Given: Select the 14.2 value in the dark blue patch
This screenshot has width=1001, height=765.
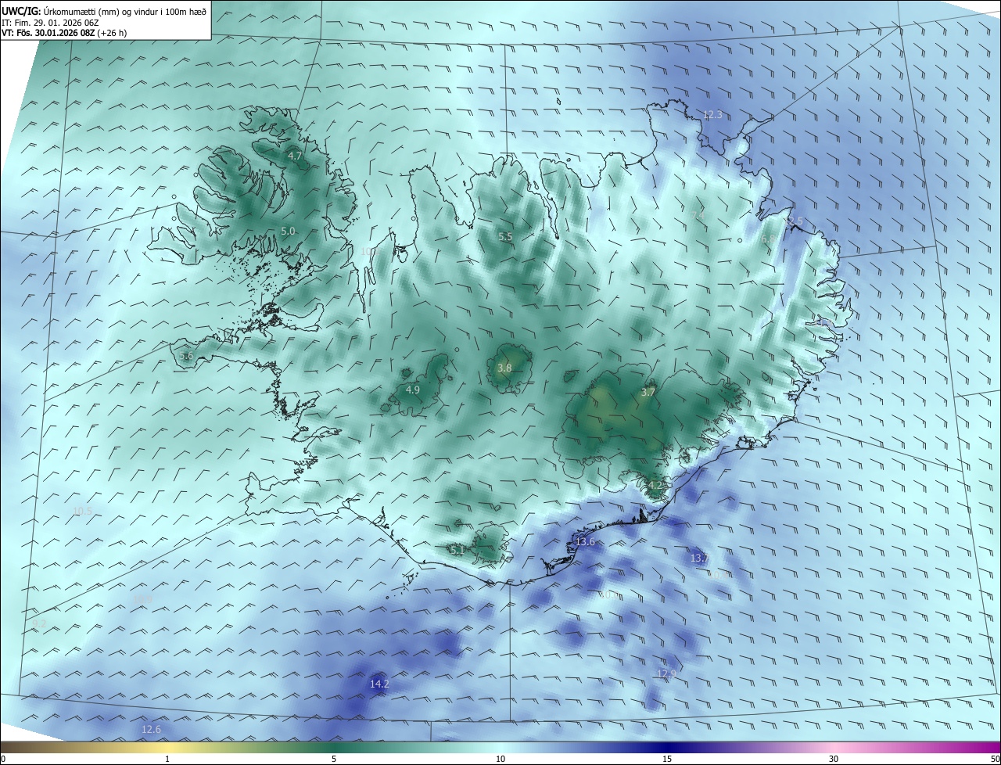Looking at the screenshot, I should (x=379, y=684).
